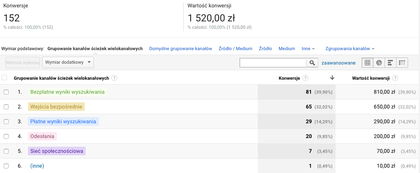Open the Wejścia bezpośrednie channel
Image resolution: width=420 pixels, height=173 pixels.
point(56,107)
